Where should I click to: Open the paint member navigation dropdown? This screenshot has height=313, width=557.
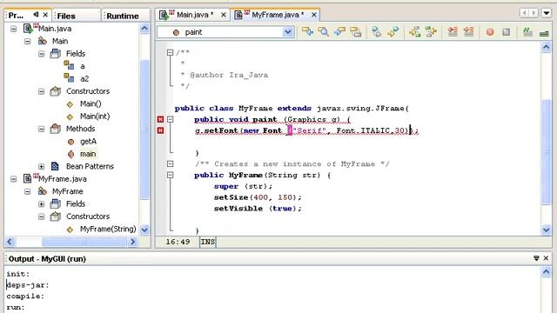coord(288,32)
